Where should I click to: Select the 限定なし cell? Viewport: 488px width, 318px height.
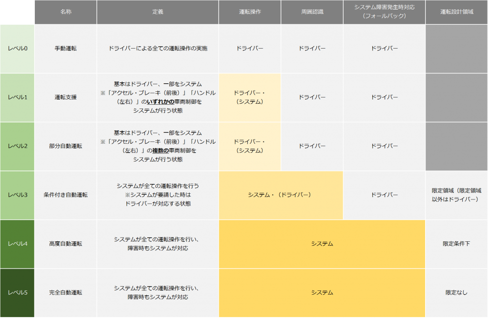[457, 292]
